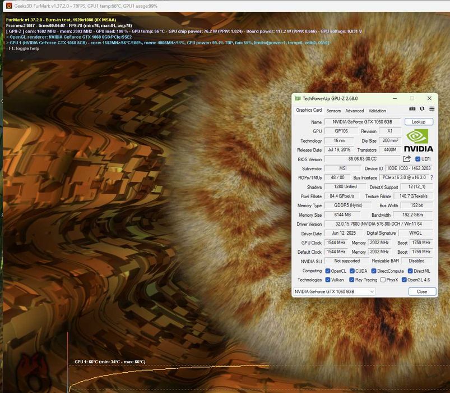Click the 12 (12_1) DirectX Support value

coord(417,186)
